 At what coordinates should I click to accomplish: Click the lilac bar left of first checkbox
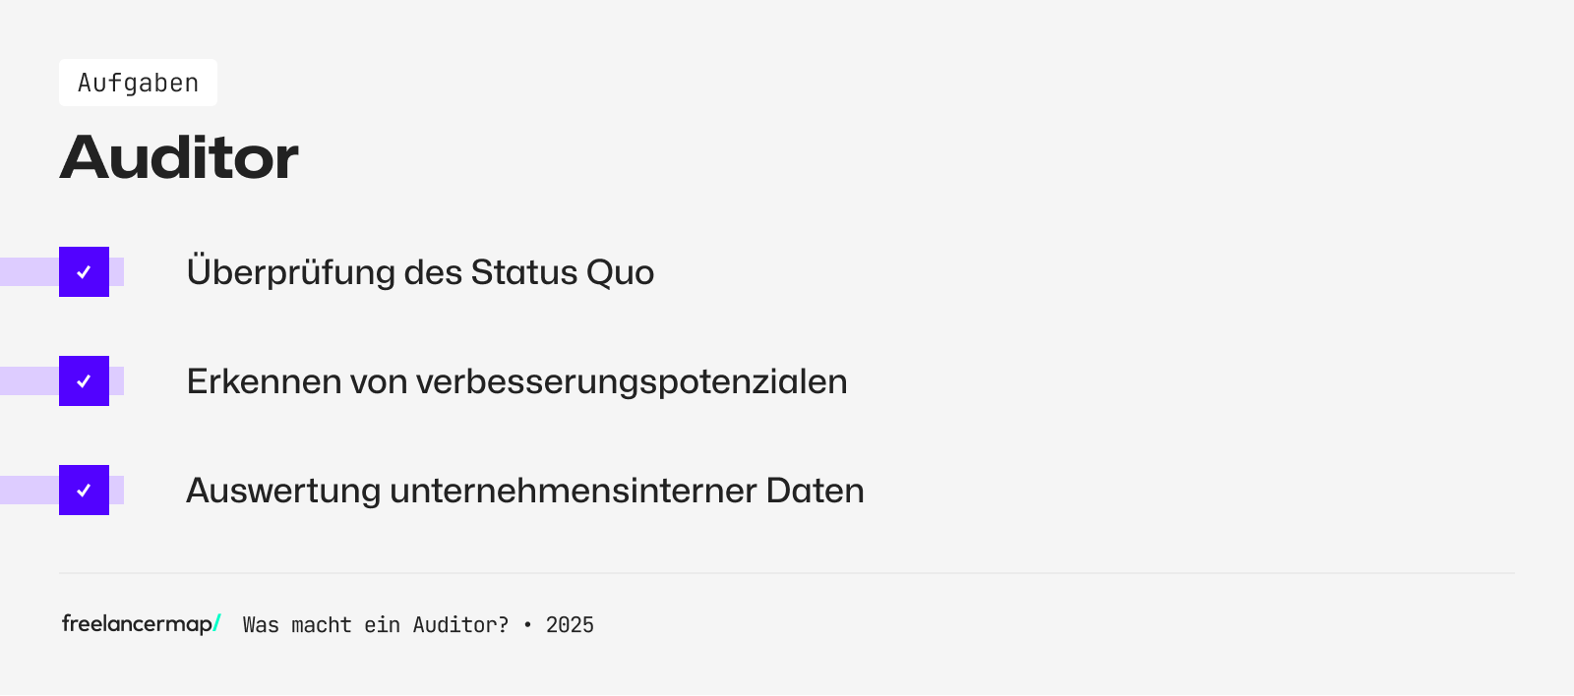pos(29,272)
